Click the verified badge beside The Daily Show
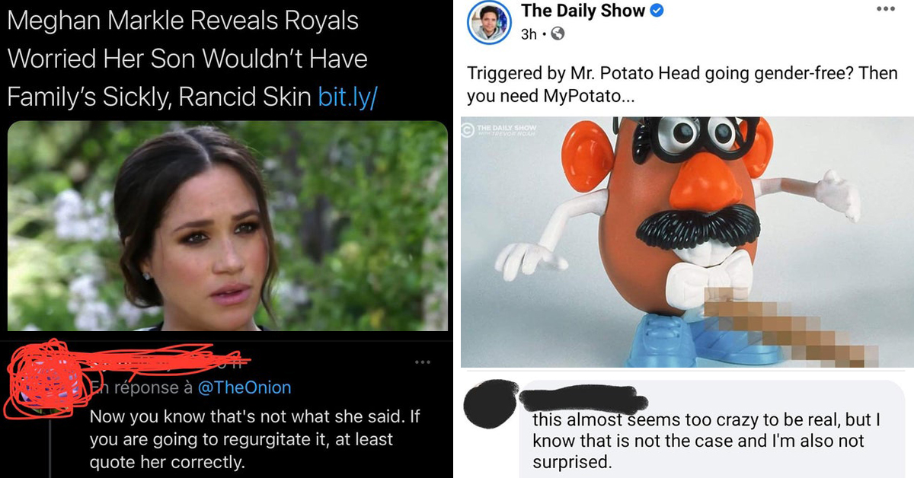The height and width of the screenshot is (478, 914). click(657, 11)
